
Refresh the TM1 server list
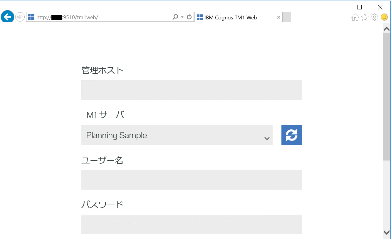(291, 135)
